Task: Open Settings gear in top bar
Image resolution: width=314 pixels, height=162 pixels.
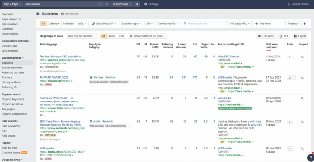Action: click(151, 4)
